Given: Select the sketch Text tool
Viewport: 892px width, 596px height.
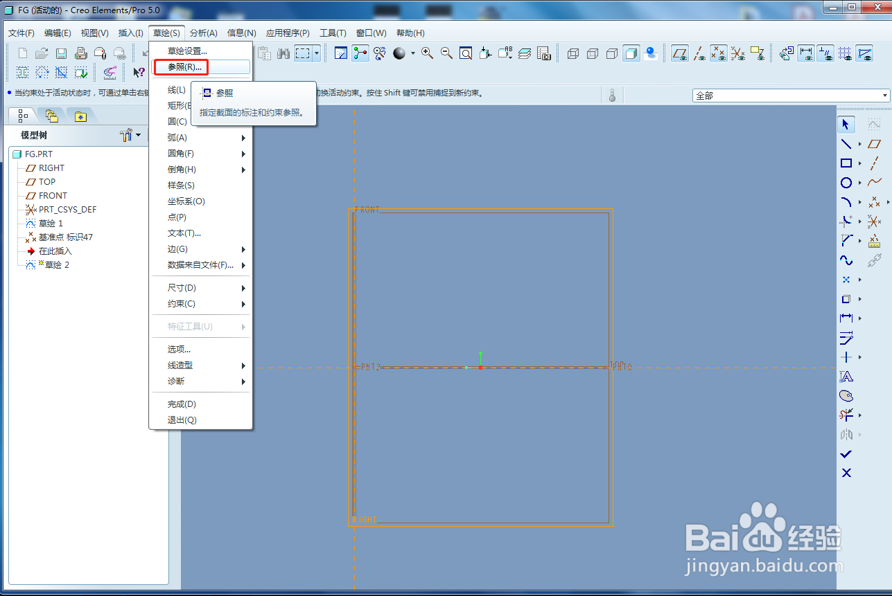Looking at the screenshot, I should click(x=846, y=377).
